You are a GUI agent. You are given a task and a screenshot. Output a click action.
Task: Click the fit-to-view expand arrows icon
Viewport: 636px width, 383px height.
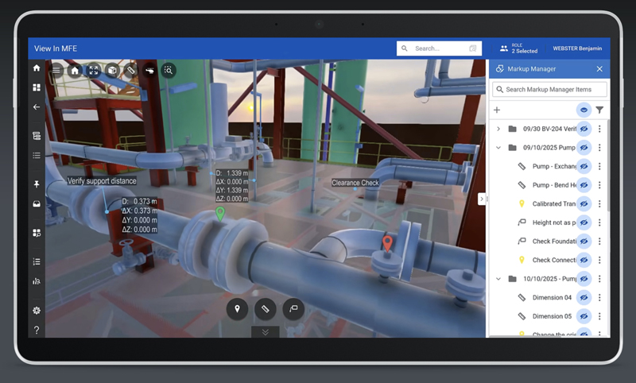click(x=94, y=70)
